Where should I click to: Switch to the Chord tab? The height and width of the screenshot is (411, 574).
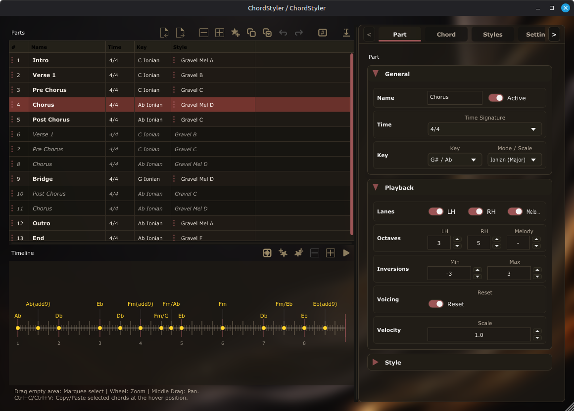(446, 35)
